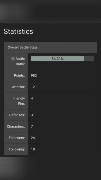Select the Characters value 7
The image size is (101, 180).
(x=32, y=127)
